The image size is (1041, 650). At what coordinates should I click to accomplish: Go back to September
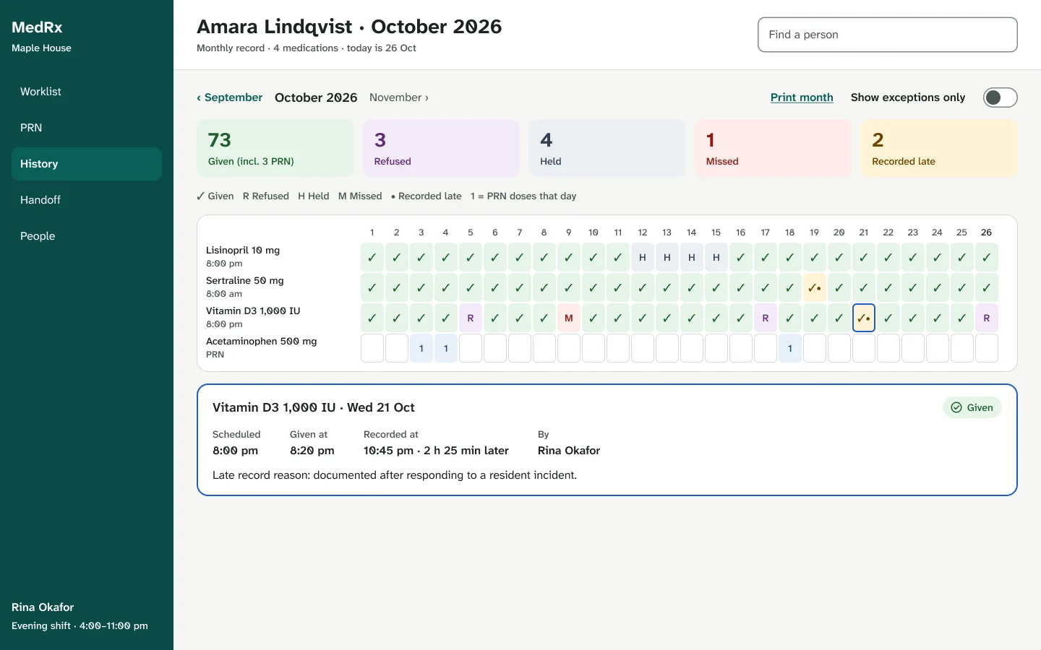[x=230, y=97]
